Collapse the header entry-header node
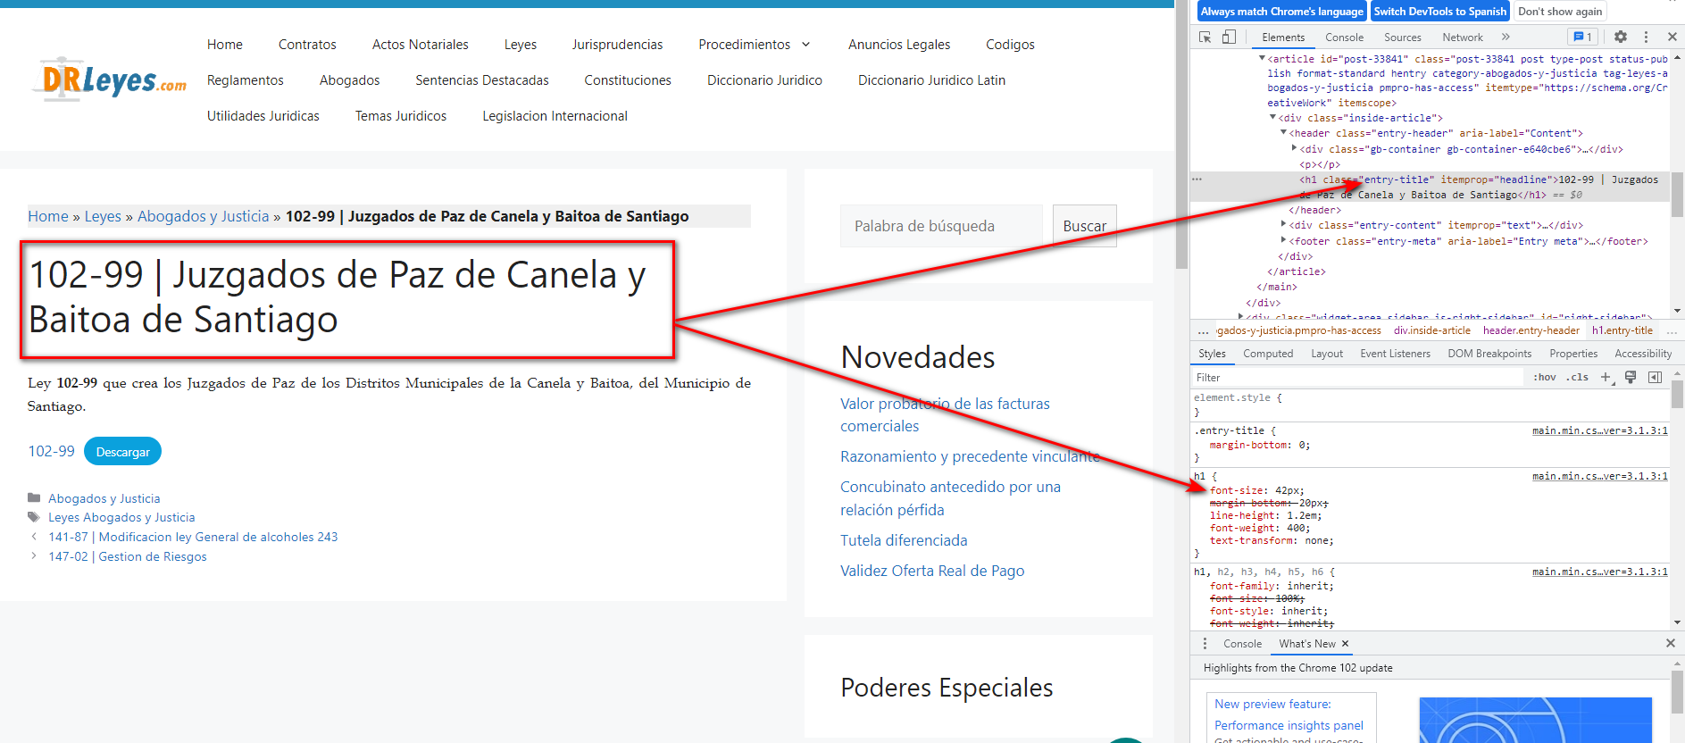Viewport: 1685px width, 743px height. (1283, 132)
